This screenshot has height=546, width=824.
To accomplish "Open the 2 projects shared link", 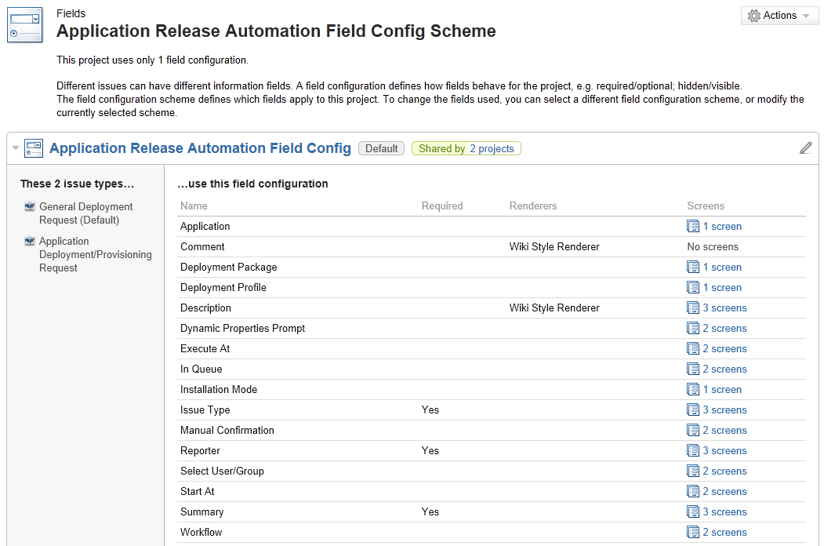I will [492, 149].
